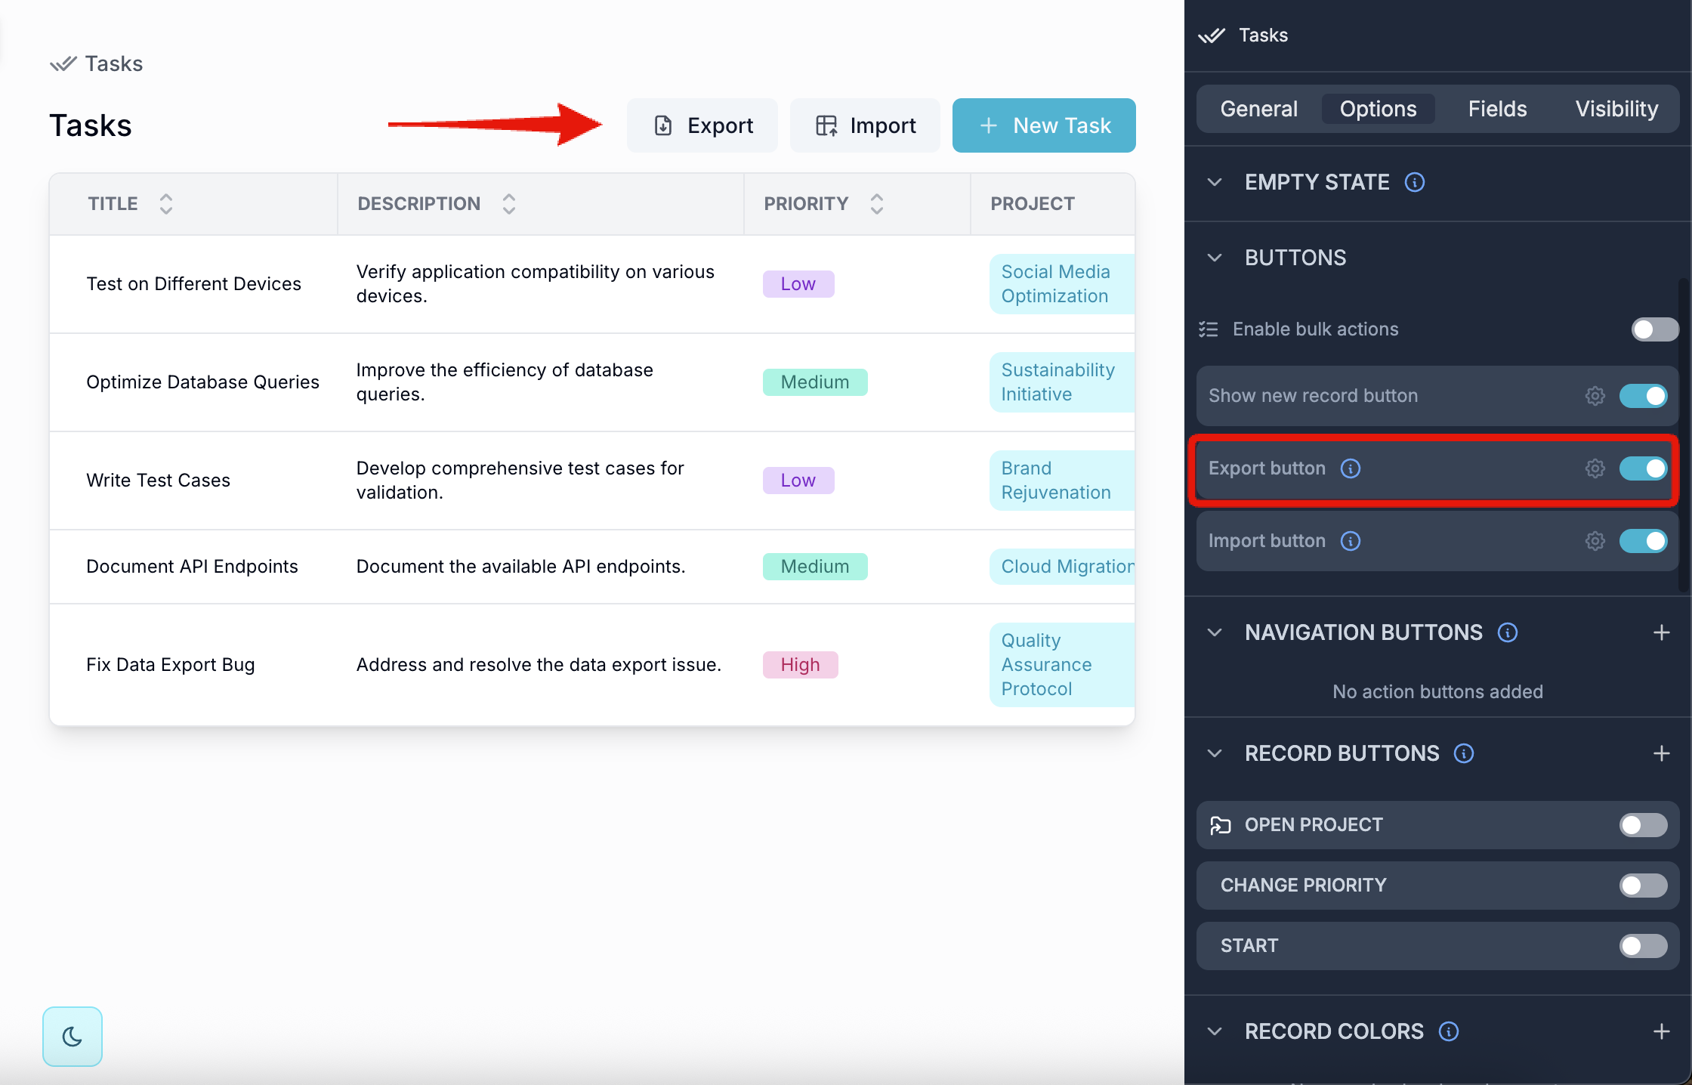Enable the Change Priority record button

pos(1643,886)
